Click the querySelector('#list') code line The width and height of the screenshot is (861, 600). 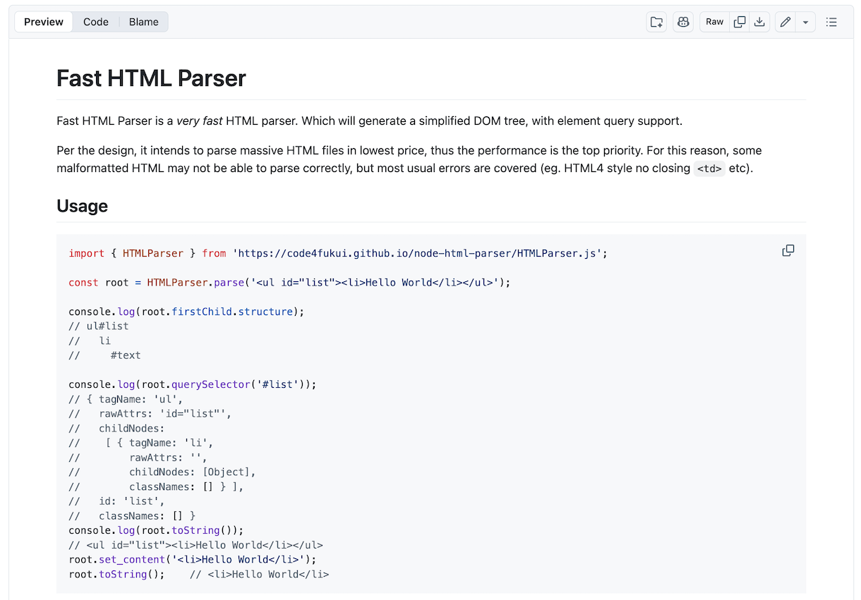[x=192, y=384]
